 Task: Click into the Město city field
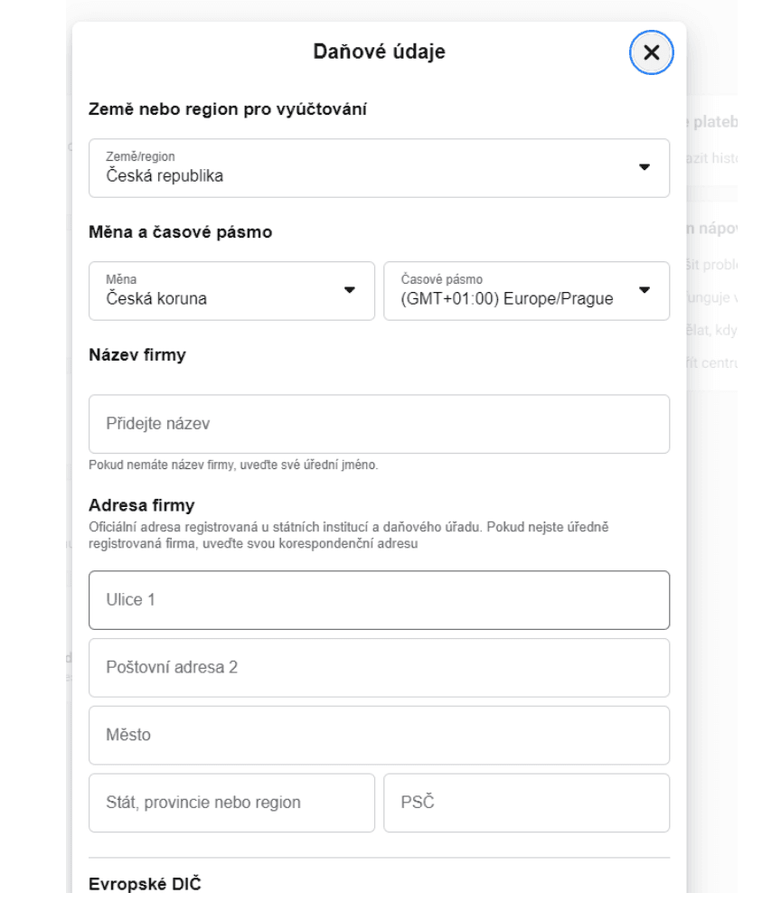[379, 736]
